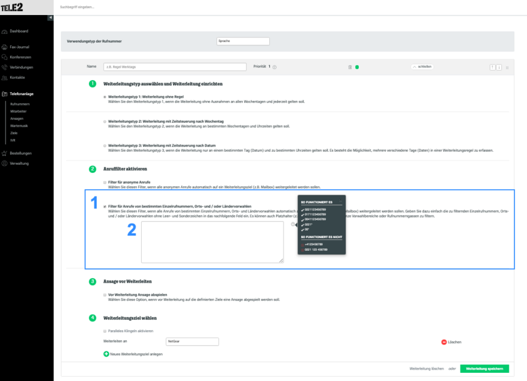Screen dimensions: 527x381
Task: Click the example number 0221123456789 in the tooltip
Action: point(315,209)
